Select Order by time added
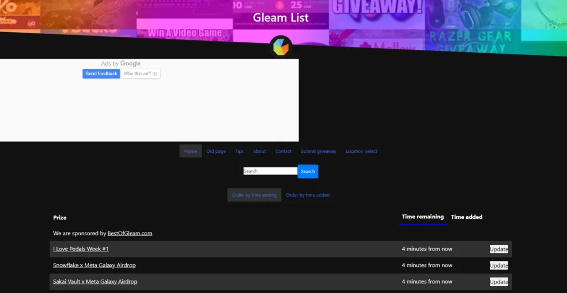The height and width of the screenshot is (293, 567). 308,195
